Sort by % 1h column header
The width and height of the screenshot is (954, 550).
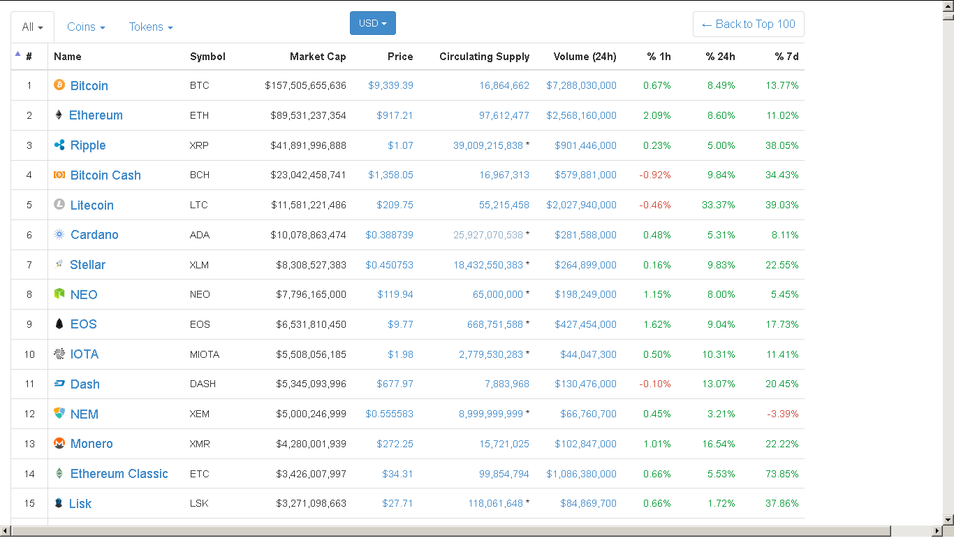(659, 57)
